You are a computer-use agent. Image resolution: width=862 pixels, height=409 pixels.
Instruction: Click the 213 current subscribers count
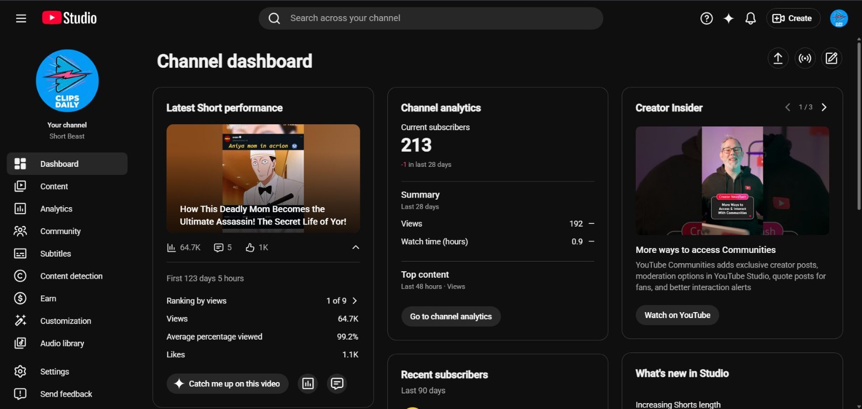pos(416,145)
